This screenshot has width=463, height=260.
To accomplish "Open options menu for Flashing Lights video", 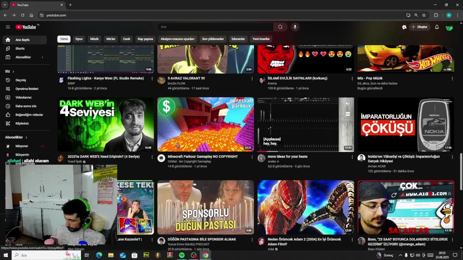I will click(152, 78).
